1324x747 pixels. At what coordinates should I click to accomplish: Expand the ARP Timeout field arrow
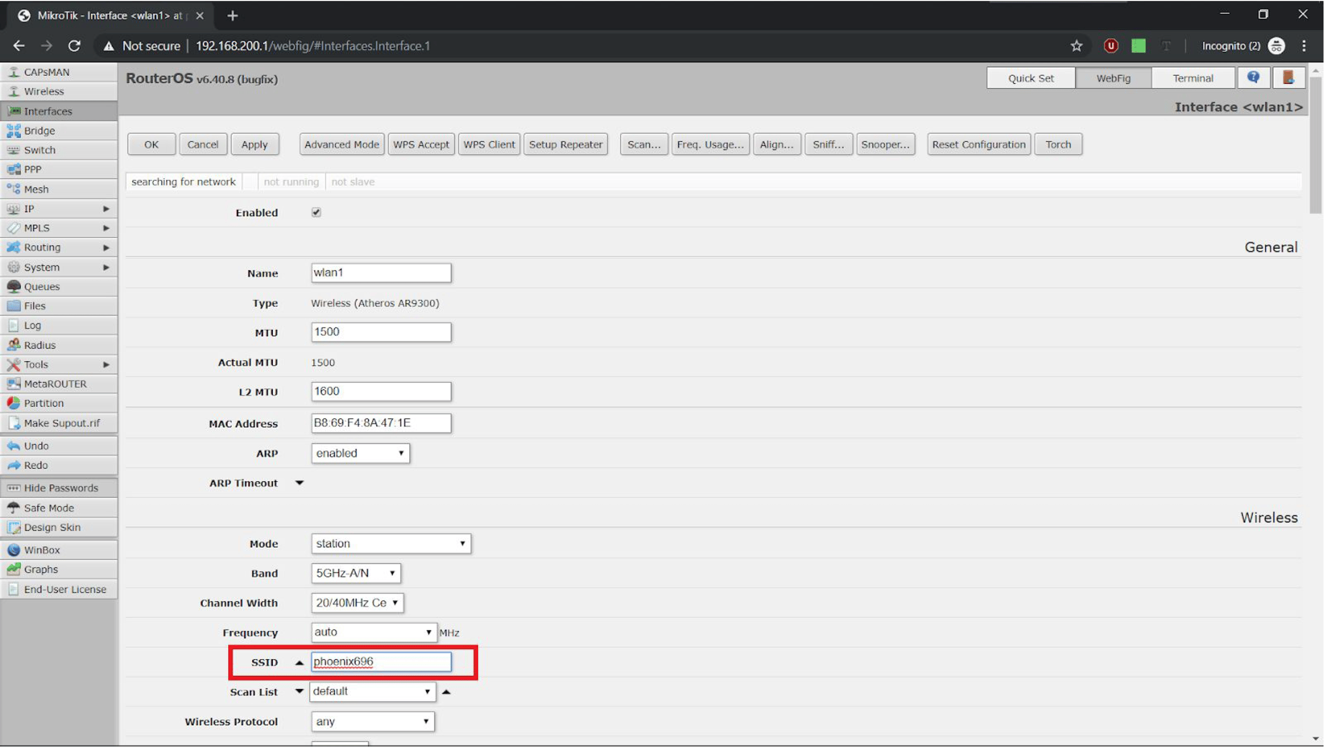coord(299,483)
